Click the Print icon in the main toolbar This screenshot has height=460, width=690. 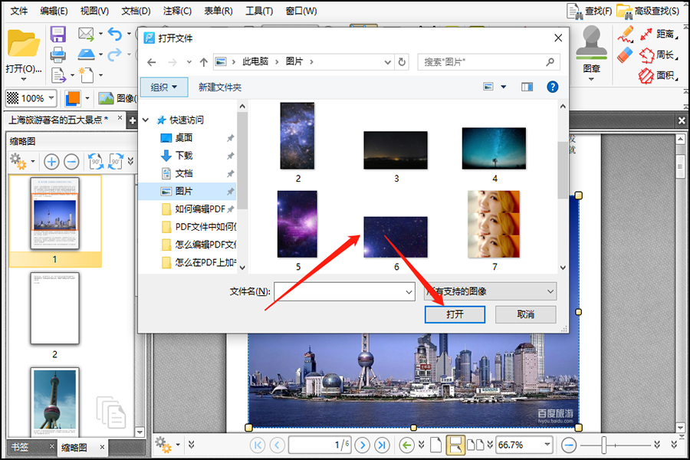point(58,55)
